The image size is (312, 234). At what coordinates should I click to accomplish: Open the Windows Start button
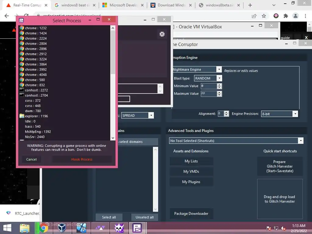(7, 228)
